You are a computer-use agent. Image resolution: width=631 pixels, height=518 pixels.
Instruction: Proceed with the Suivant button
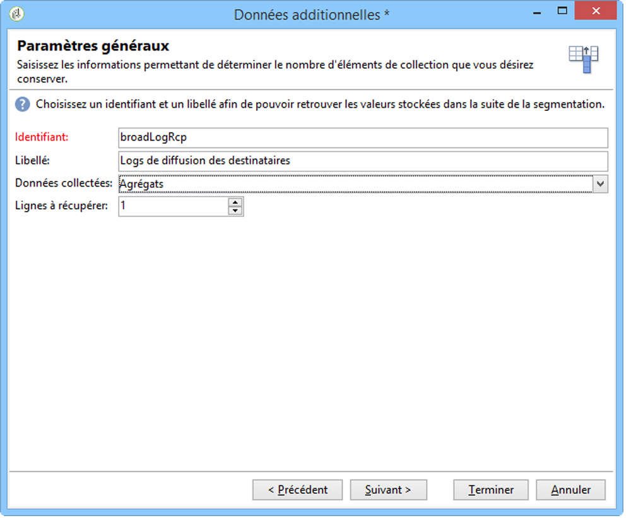pyautogui.click(x=388, y=490)
